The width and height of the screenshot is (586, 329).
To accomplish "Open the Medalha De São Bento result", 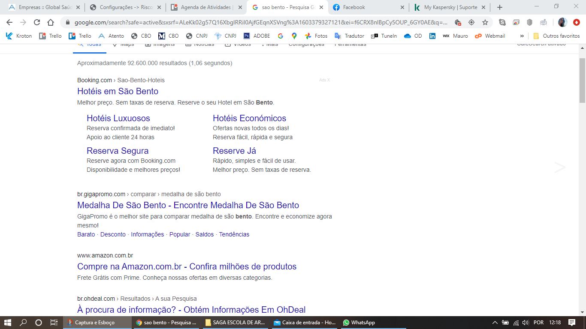I will (188, 205).
